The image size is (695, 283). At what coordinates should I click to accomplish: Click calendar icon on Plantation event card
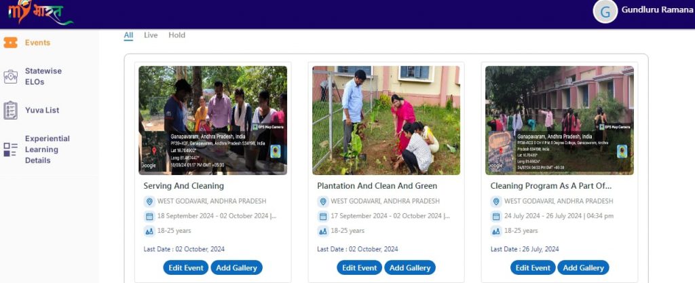[323, 216]
